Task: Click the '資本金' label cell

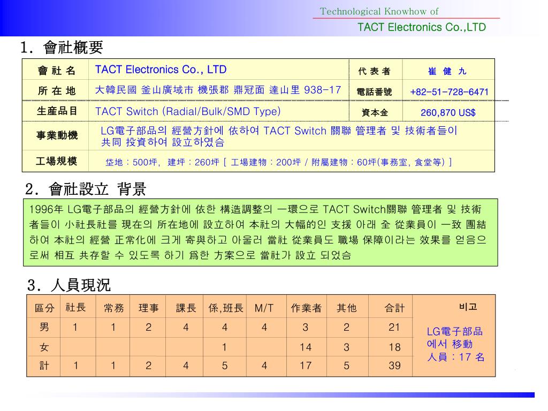Action: tap(374, 112)
